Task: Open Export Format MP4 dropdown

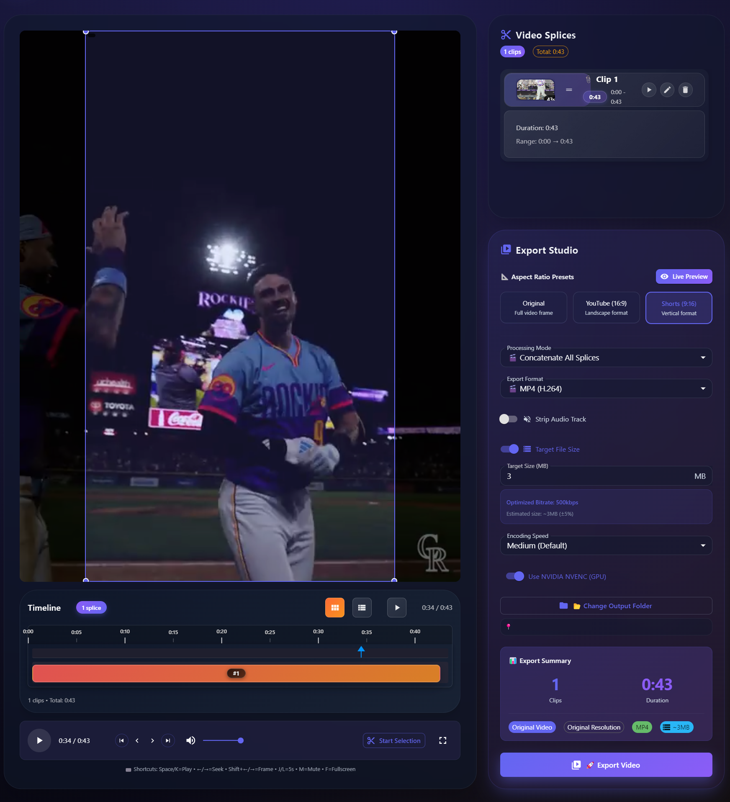Action: (606, 388)
